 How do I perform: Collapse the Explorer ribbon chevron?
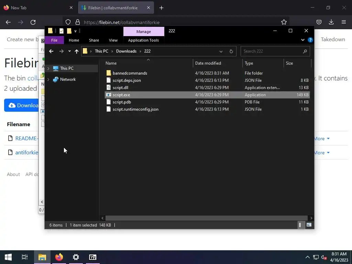[302, 40]
